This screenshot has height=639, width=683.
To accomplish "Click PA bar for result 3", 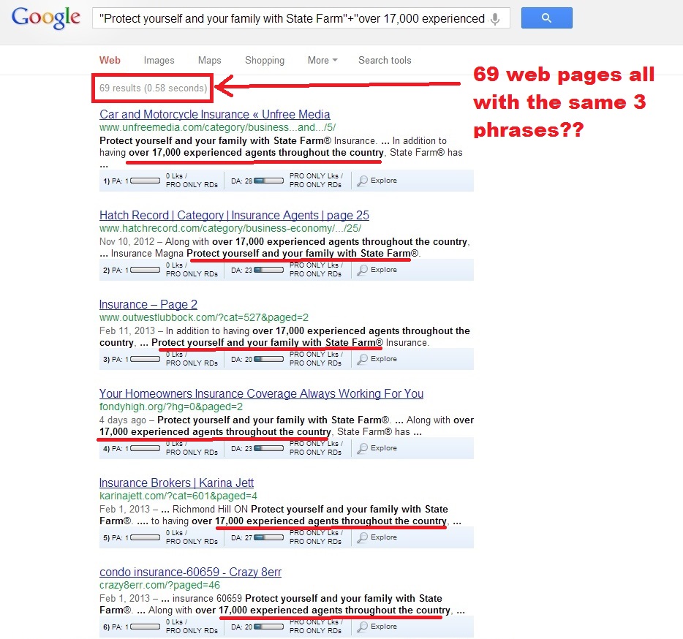I will (x=145, y=360).
